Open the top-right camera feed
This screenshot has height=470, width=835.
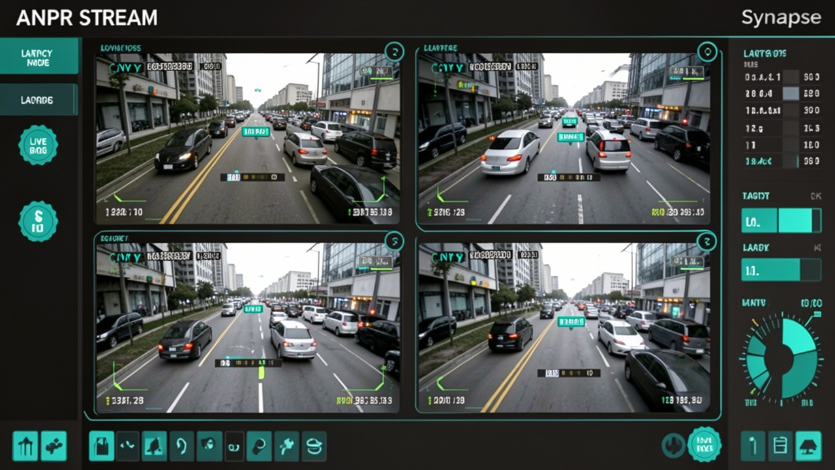coord(564,139)
